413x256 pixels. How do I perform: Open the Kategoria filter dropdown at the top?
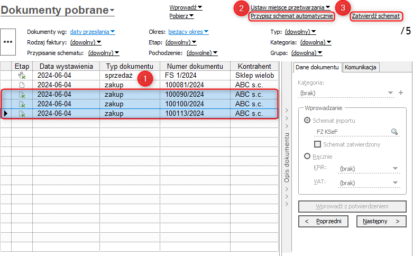click(316, 42)
